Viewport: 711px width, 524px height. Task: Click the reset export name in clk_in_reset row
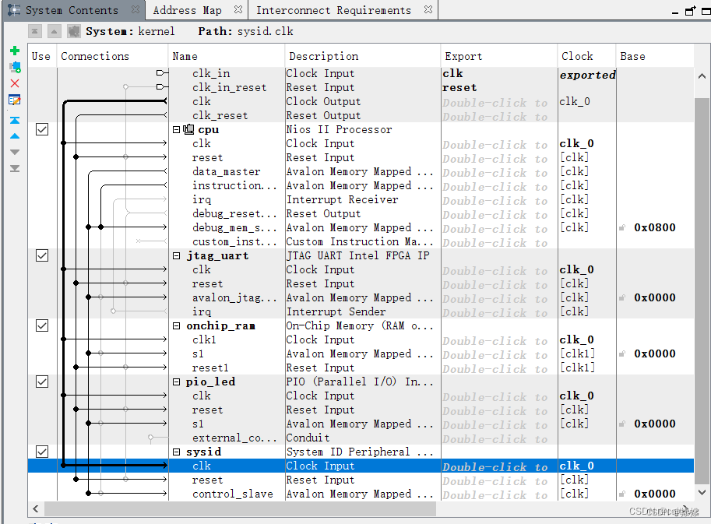[x=459, y=87]
